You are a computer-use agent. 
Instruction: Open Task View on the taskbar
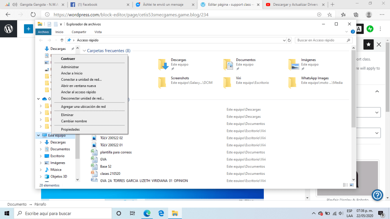tap(132, 213)
